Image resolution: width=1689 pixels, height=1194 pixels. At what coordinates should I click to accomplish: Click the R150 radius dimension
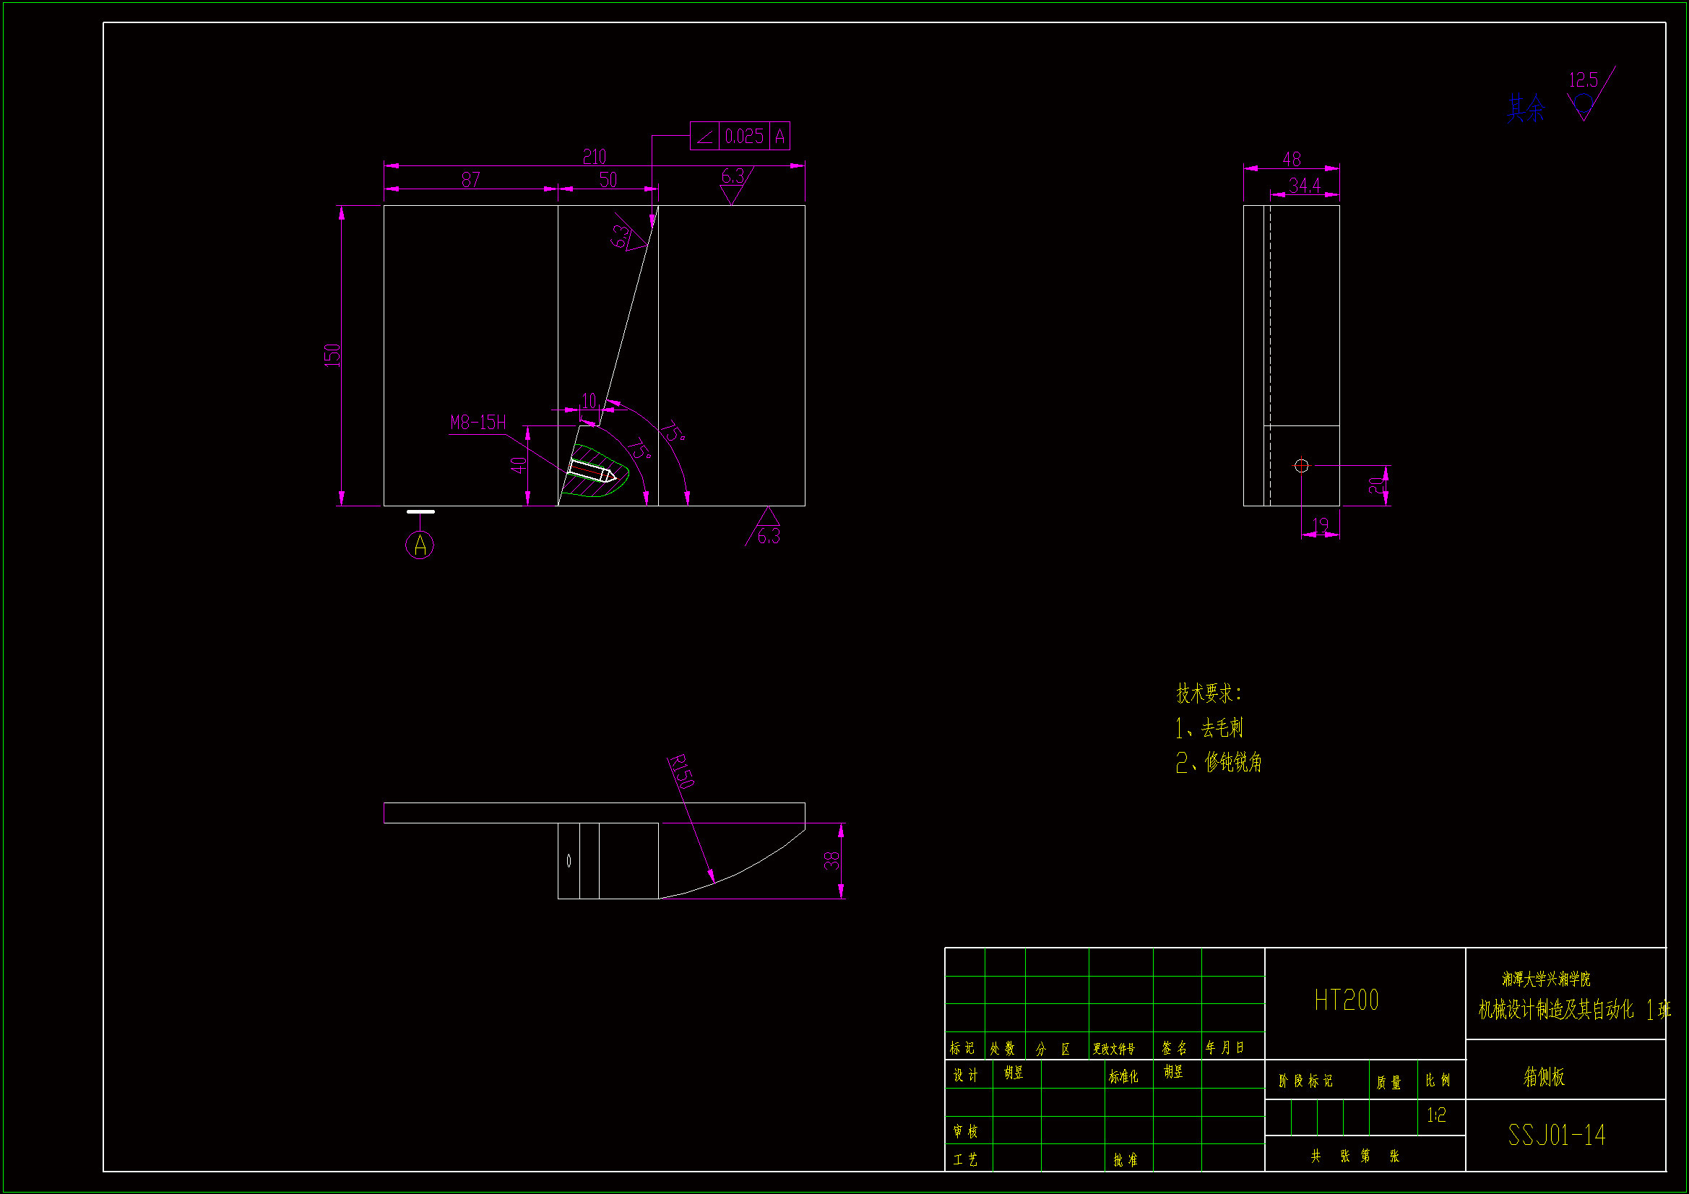point(681,771)
